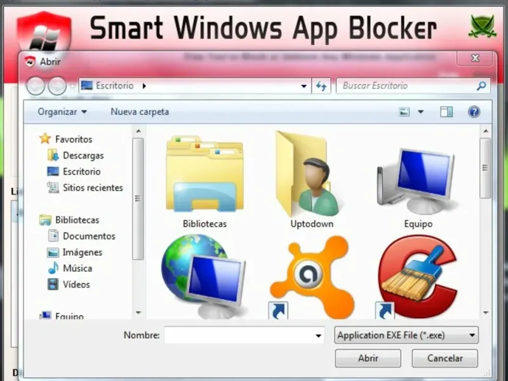Click the refresh arrows icon beside address bar
Viewport: 508px width, 381px height.
[321, 86]
